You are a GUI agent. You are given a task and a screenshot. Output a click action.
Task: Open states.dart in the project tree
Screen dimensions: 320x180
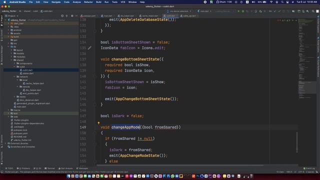pyautogui.click(x=26, y=73)
